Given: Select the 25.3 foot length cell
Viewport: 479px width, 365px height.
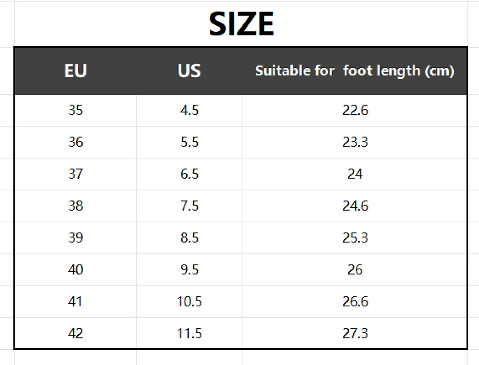Looking at the screenshot, I should pyautogui.click(x=355, y=237).
